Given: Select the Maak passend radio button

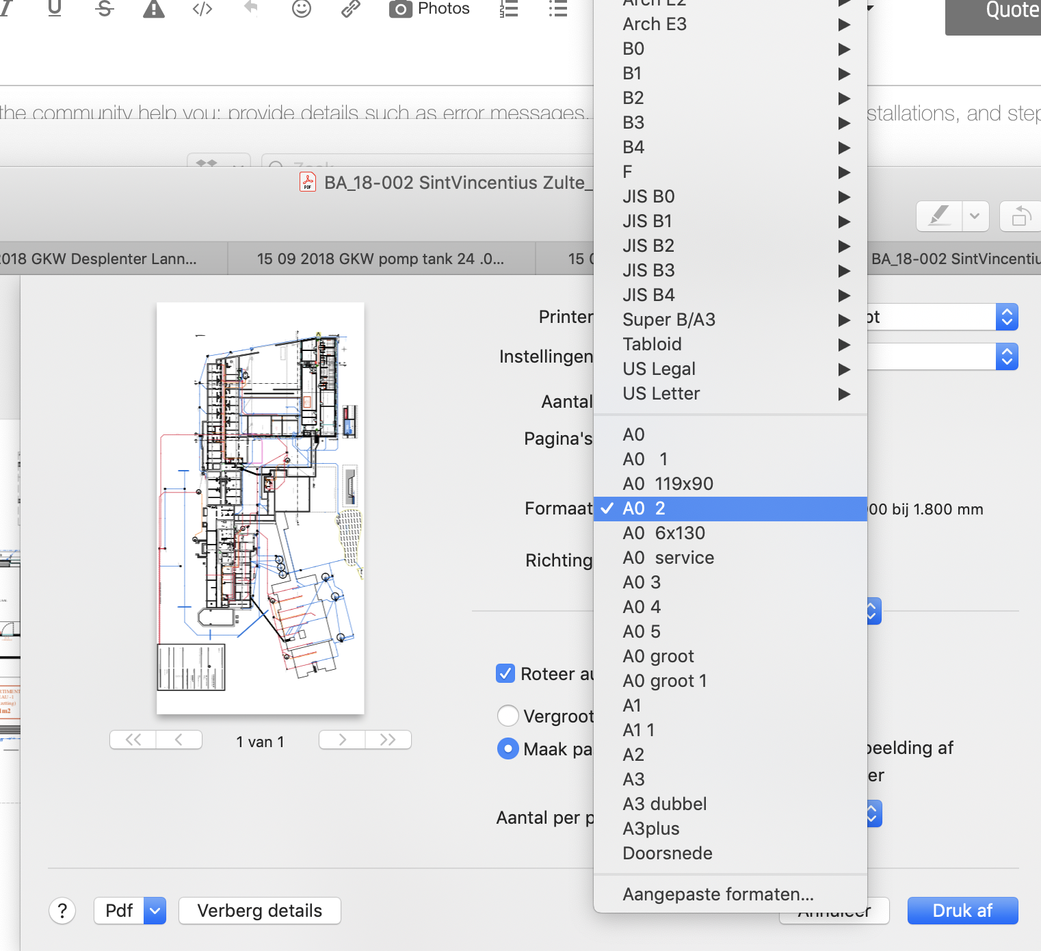Looking at the screenshot, I should (x=508, y=748).
